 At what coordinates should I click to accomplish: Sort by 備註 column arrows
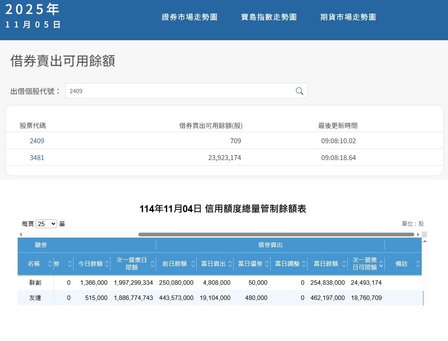[x=418, y=264]
